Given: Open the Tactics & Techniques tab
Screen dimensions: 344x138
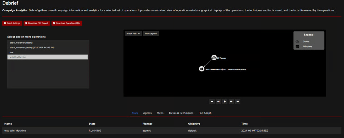Looking at the screenshot, I should click(x=181, y=113).
